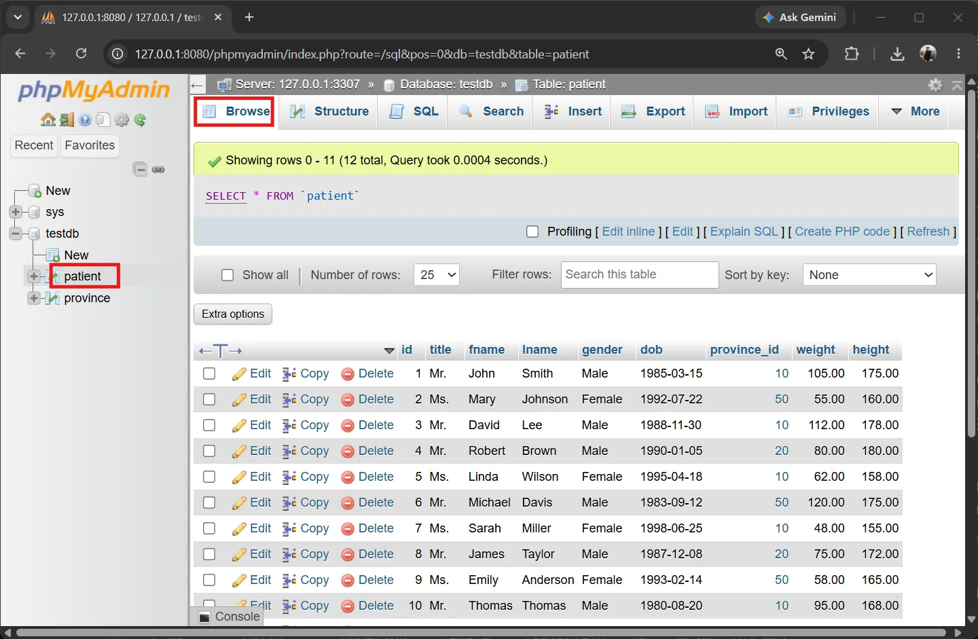Open the SQL tab
Image resolution: width=978 pixels, height=639 pixels.
click(x=414, y=111)
